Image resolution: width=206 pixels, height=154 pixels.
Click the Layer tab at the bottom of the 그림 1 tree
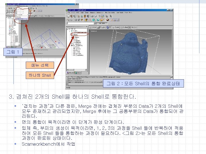pos(14,47)
